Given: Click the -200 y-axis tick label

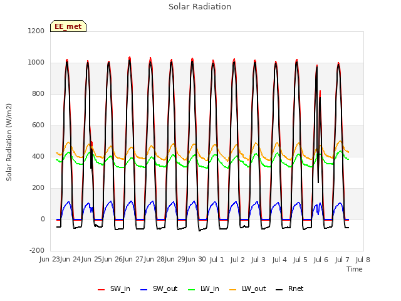Looking at the screenshot, I should click(37, 250).
